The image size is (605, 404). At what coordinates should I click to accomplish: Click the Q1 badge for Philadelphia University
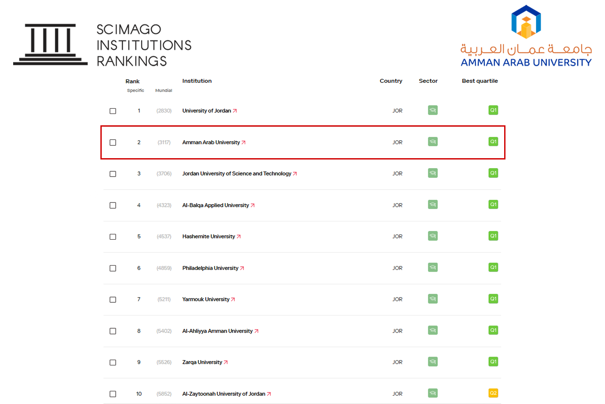click(493, 268)
